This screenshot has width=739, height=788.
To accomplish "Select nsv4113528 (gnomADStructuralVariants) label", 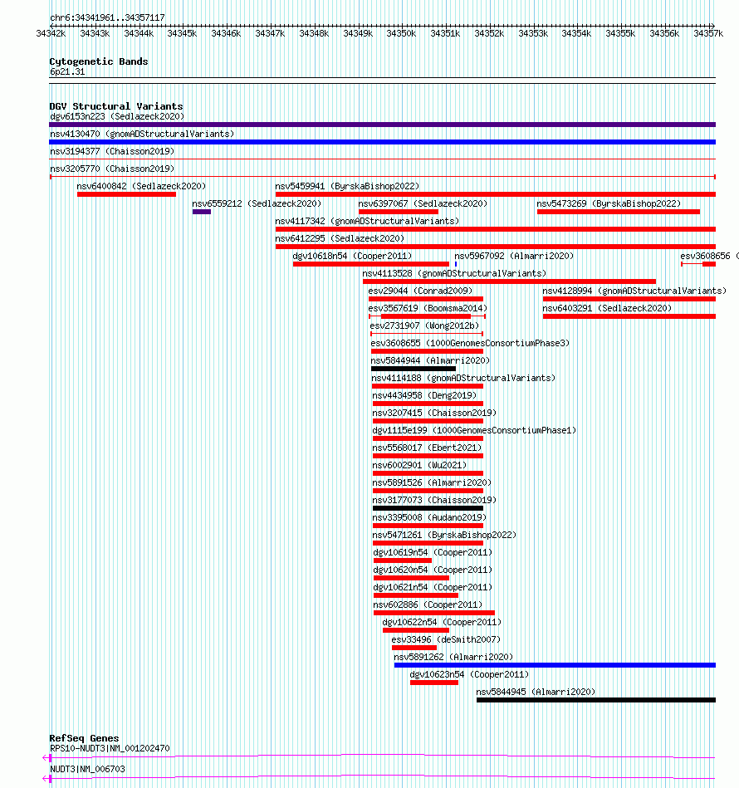I will pyautogui.click(x=454, y=273).
